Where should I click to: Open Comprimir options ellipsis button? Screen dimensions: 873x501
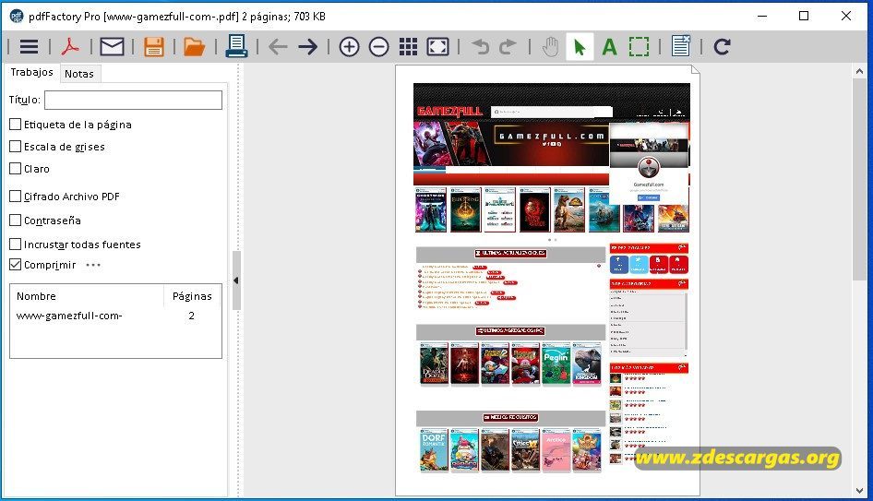(x=93, y=265)
